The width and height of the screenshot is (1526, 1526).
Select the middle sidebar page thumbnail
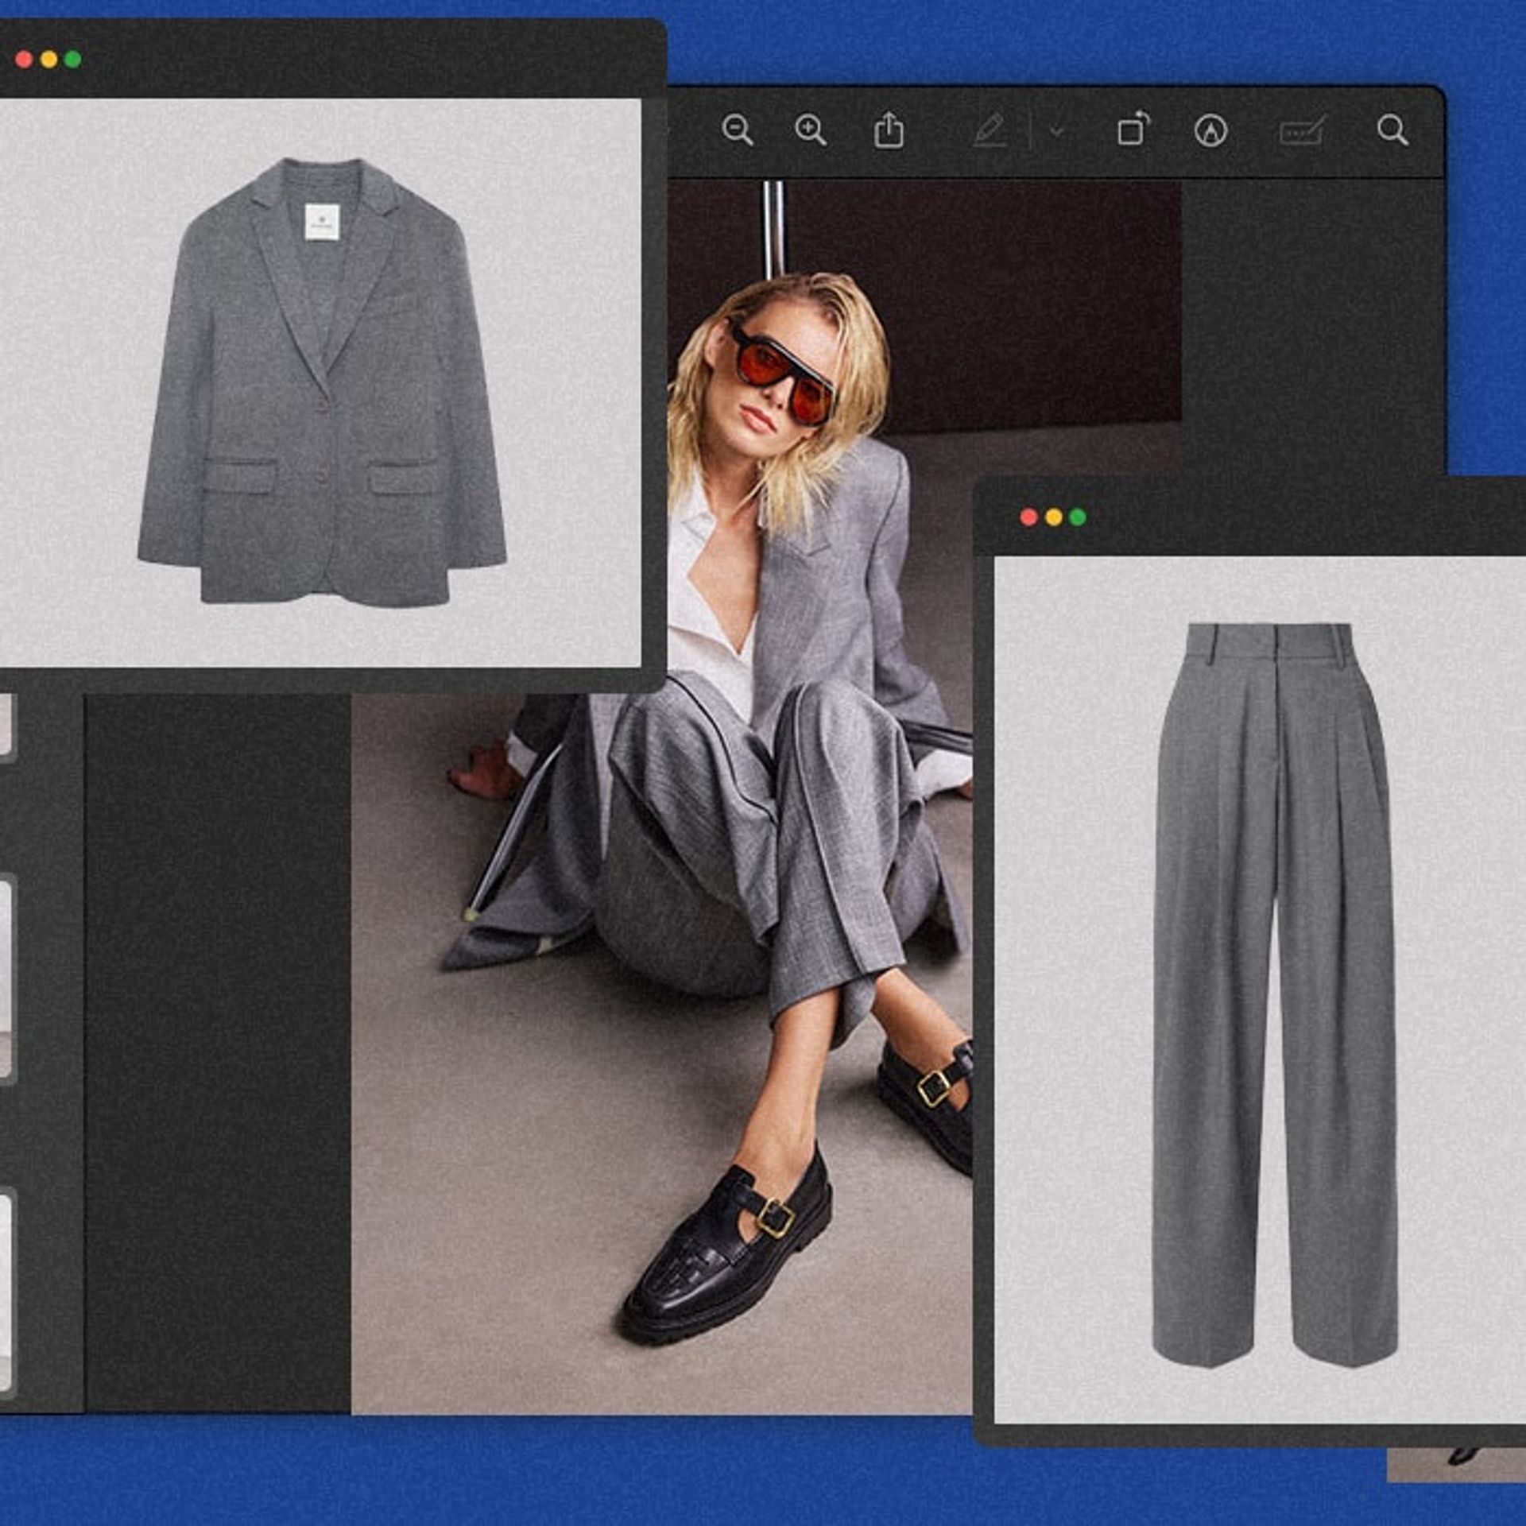(x=5, y=978)
